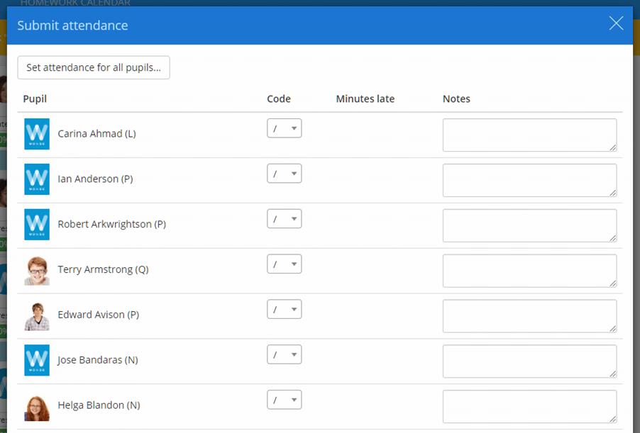Click Robert Arkwrightson's Wonde avatar icon

pos(37,225)
